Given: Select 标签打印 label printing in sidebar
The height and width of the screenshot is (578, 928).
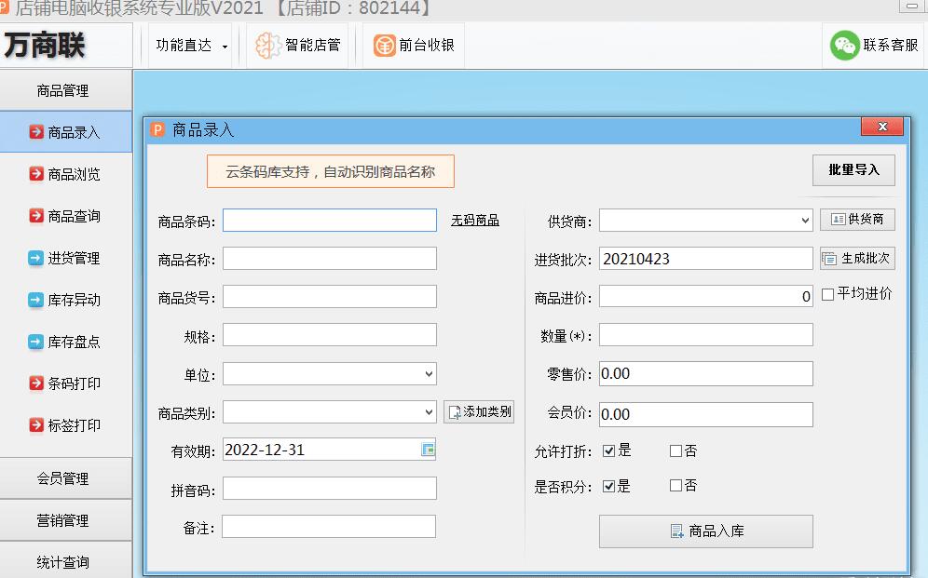Looking at the screenshot, I should (65, 424).
